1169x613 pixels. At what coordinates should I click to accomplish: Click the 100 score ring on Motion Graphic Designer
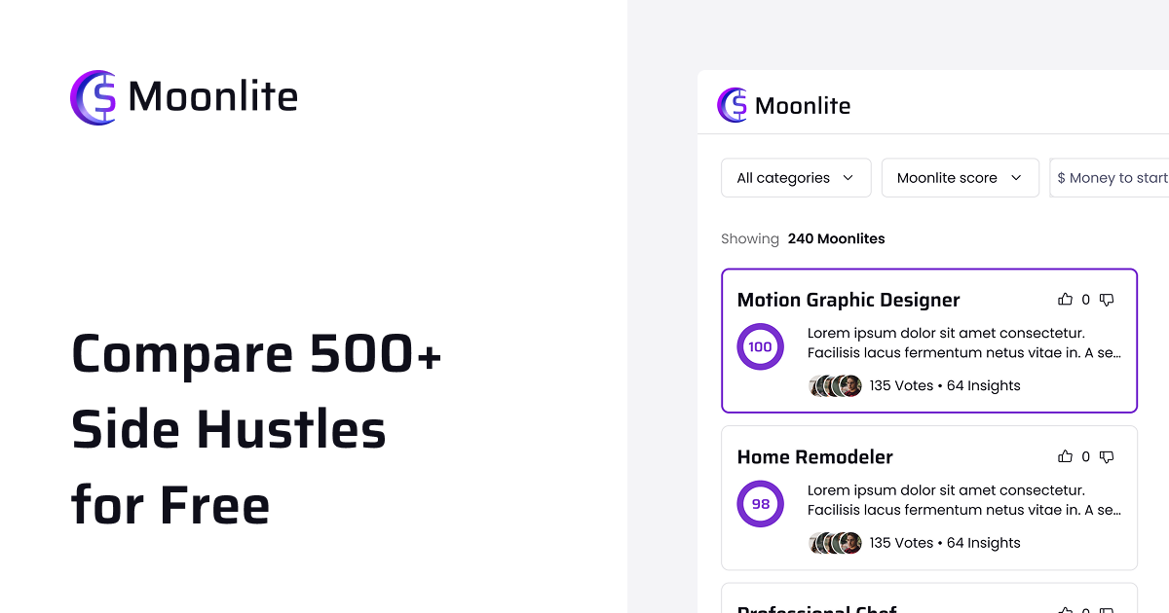(x=760, y=346)
